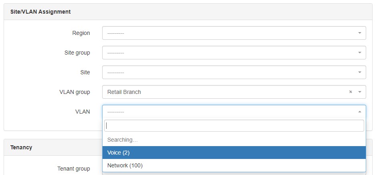Click the Tenant group field label
The image size is (381, 175).
pyautogui.click(x=74, y=169)
